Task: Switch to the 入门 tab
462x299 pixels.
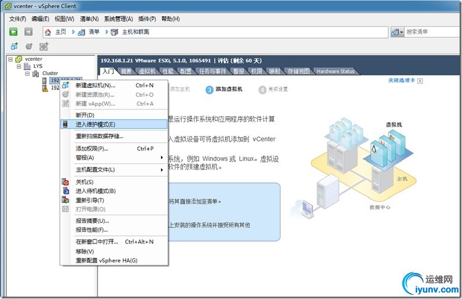Action: coord(108,71)
